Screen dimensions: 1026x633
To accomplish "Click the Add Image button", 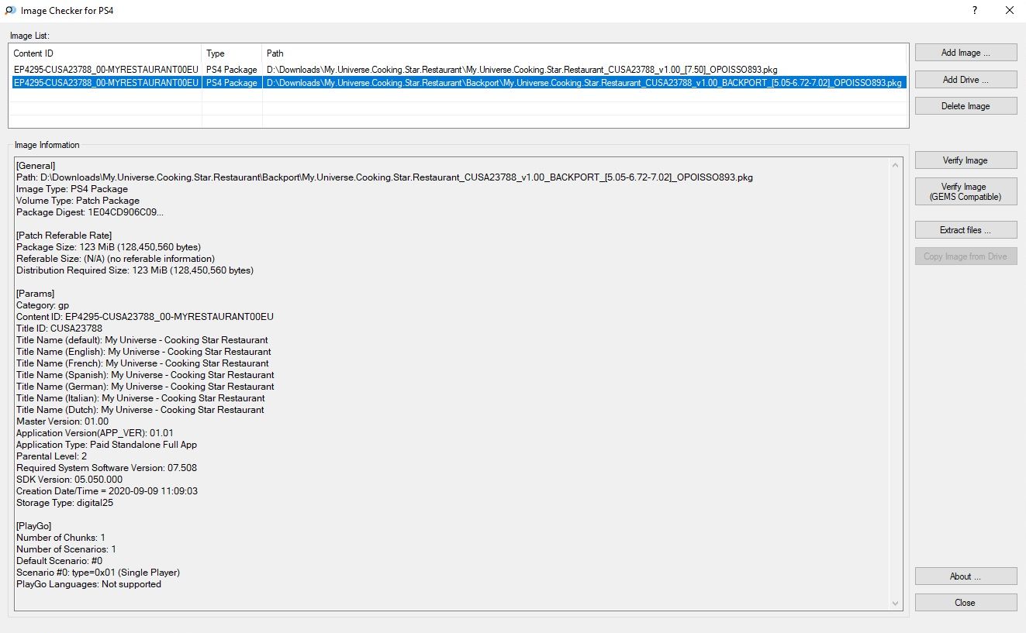I will click(x=966, y=53).
